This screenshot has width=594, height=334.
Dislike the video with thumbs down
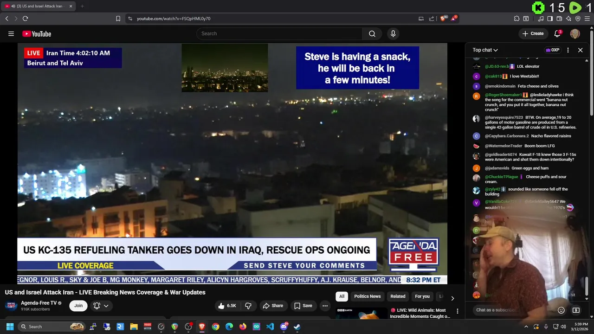[x=248, y=306]
